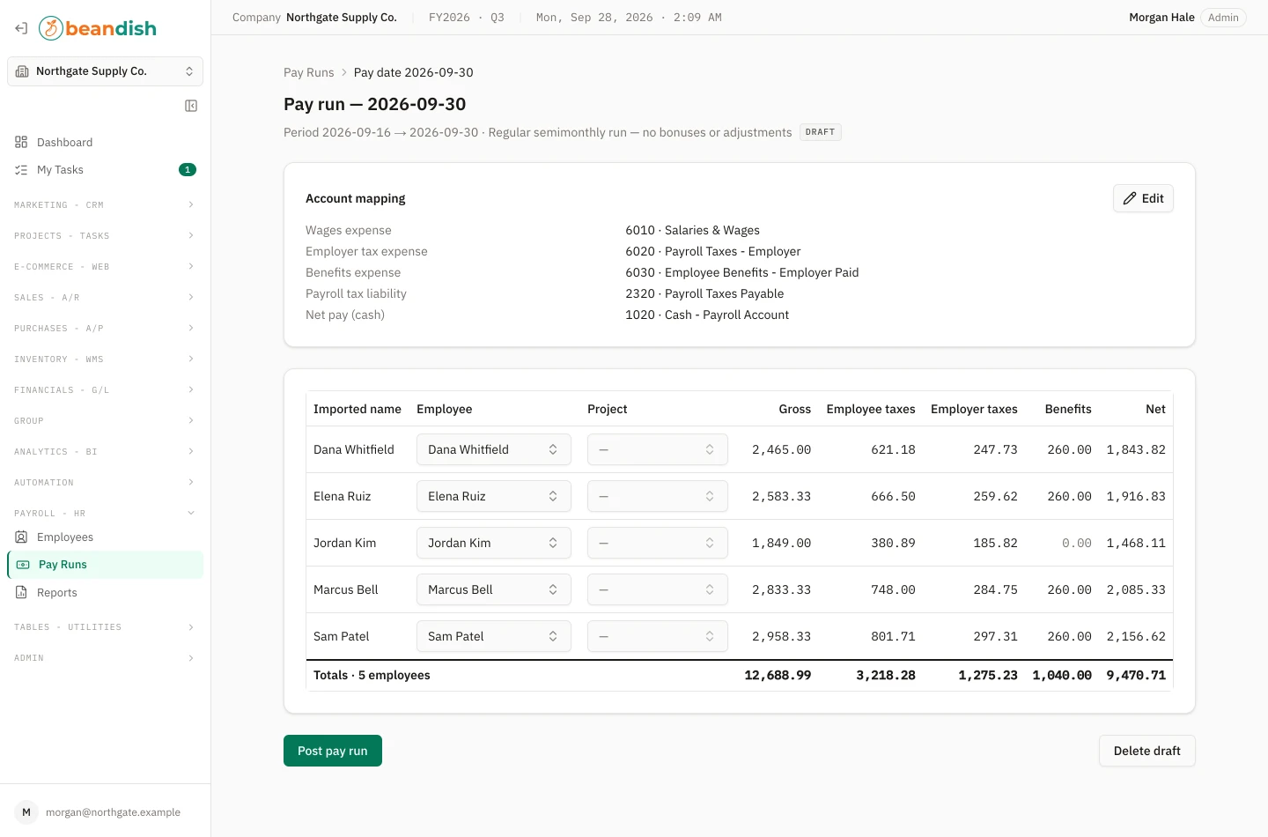Expand the Admin section
The image size is (1268, 837).
tap(105, 658)
